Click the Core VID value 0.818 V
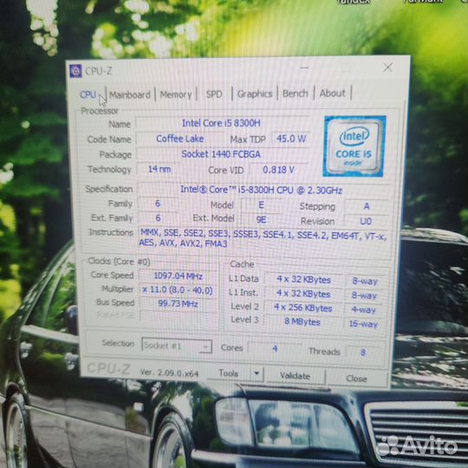The width and height of the screenshot is (468, 468). (278, 170)
